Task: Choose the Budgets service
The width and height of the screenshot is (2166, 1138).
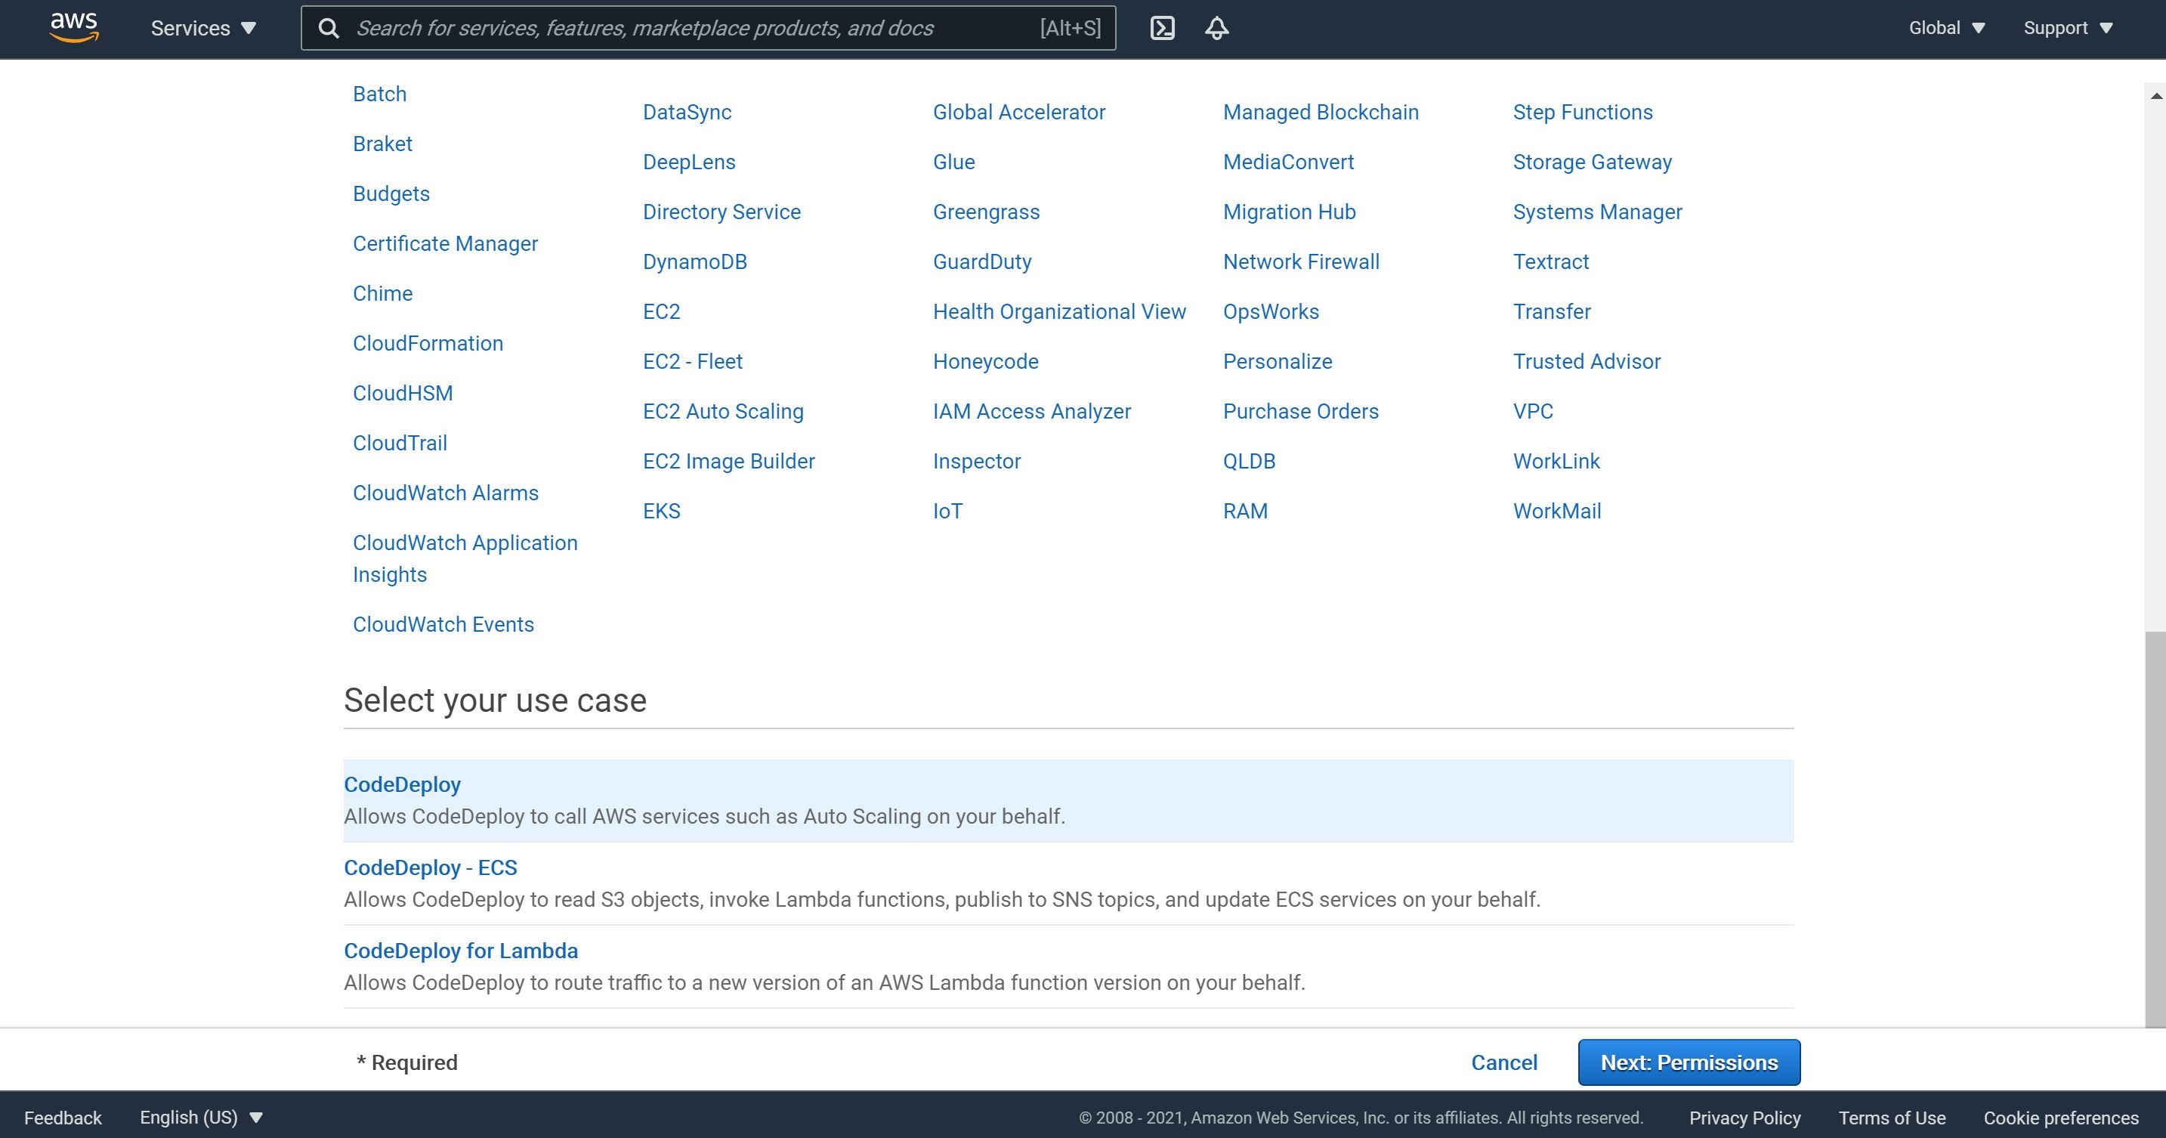Action: coord(391,193)
